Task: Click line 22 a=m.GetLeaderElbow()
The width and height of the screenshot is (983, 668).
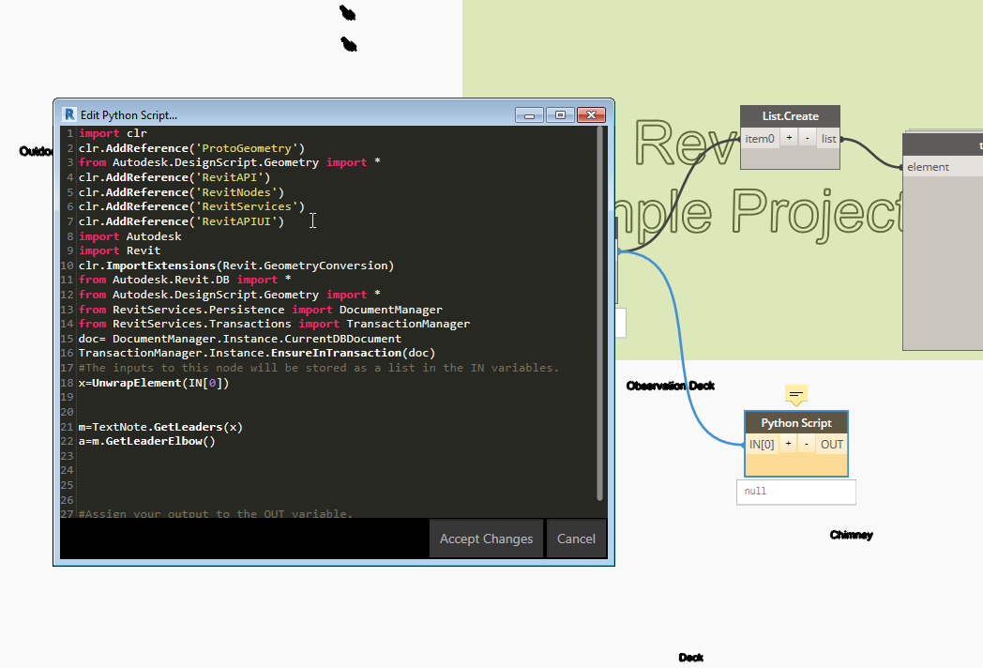Action: (146, 441)
